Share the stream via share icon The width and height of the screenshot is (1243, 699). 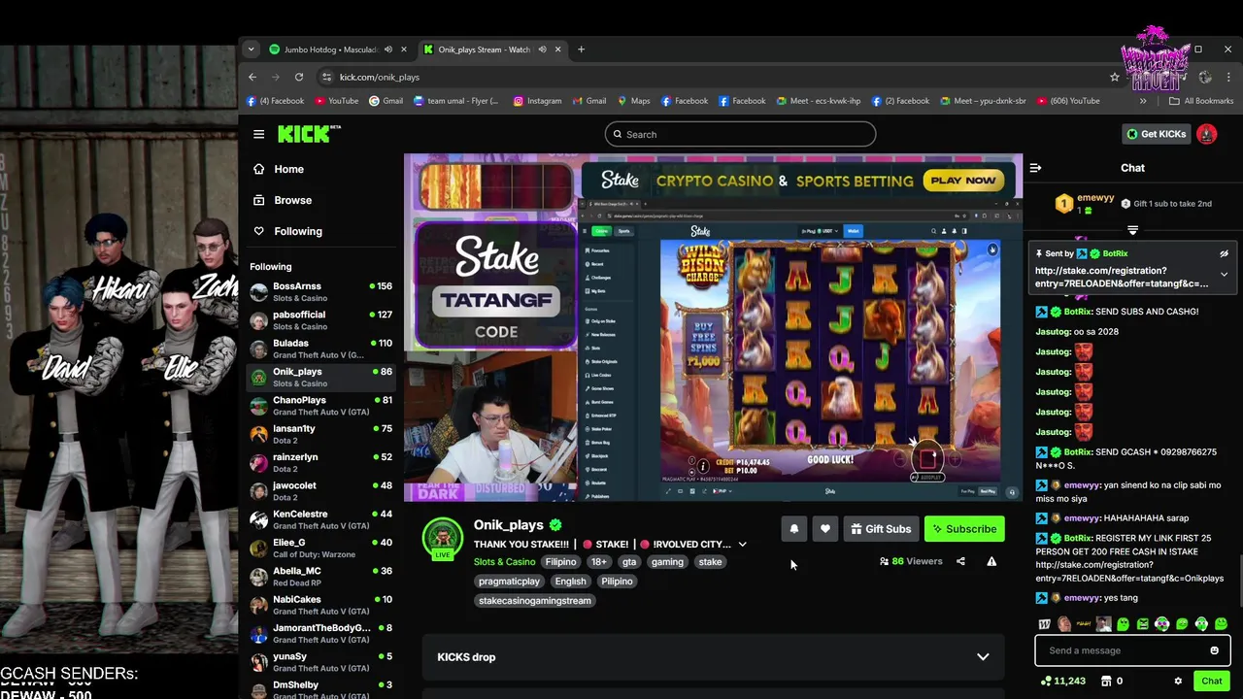pos(960,561)
